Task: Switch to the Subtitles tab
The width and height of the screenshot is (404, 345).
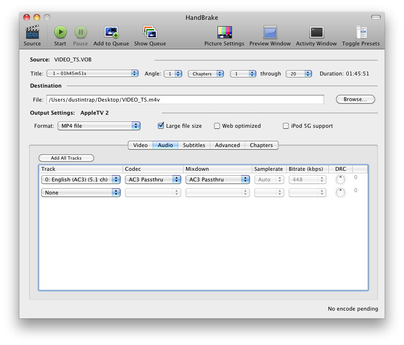Action: click(194, 145)
